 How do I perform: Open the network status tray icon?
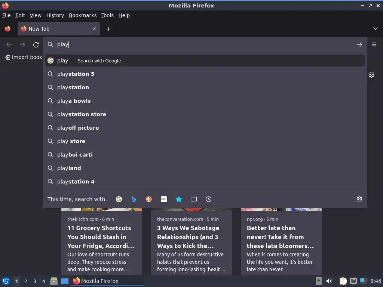coord(353,281)
